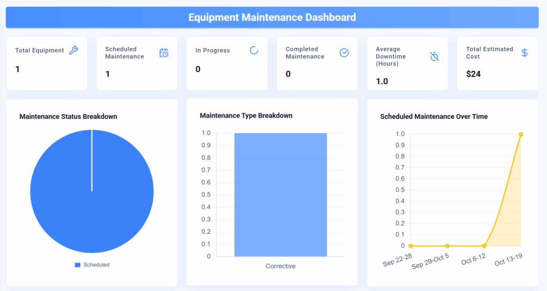Screen dimensions: 547x291
Task: Select the Sep 22-28 data point
Action: point(411,246)
